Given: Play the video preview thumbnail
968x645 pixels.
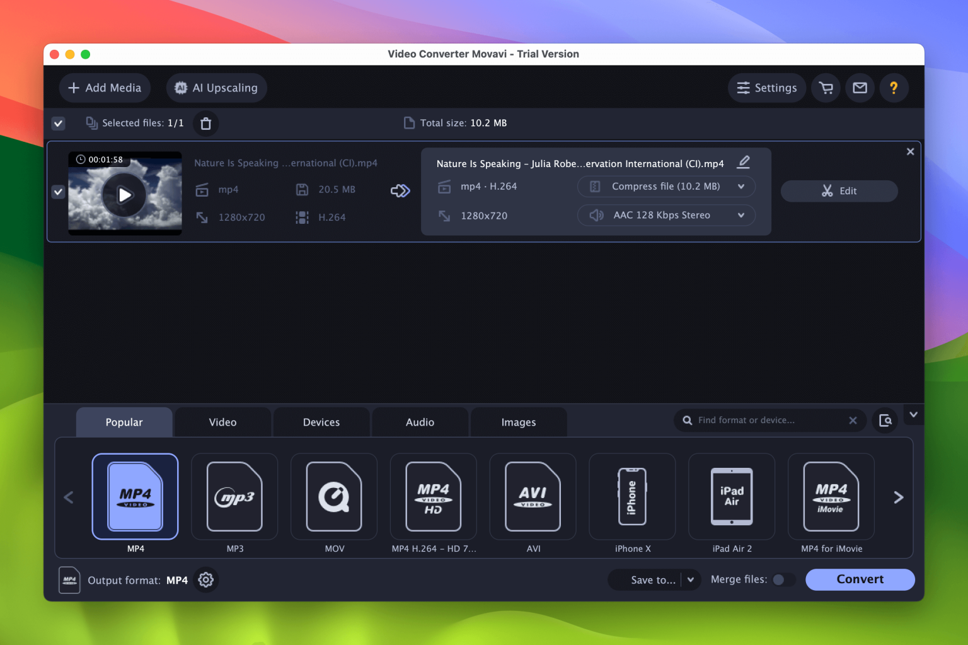Looking at the screenshot, I should coord(124,195).
